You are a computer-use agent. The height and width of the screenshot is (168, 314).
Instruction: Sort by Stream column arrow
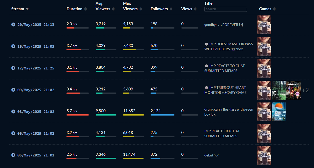(x=27, y=9)
